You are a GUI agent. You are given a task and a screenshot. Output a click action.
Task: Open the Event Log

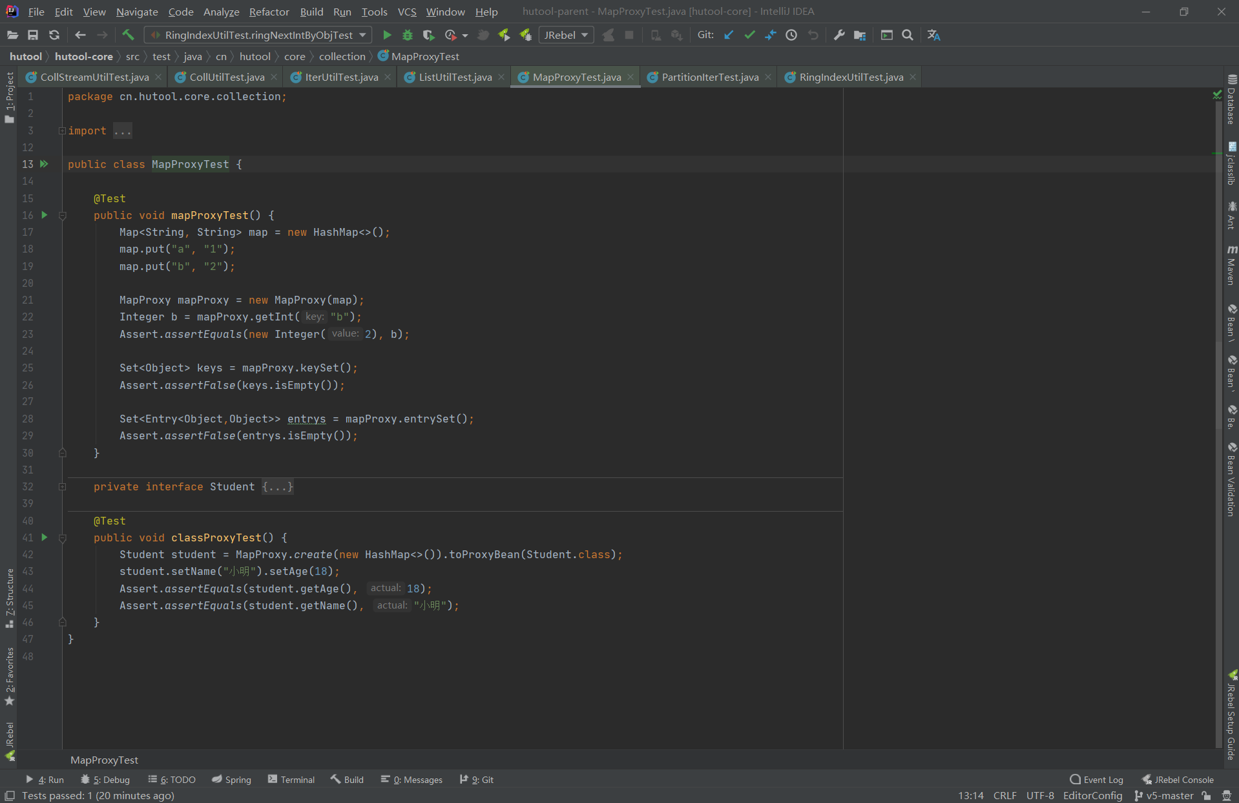point(1096,779)
